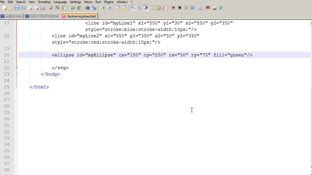Click the </body> closing tag
Screen dimensions: 312x175
50,74
